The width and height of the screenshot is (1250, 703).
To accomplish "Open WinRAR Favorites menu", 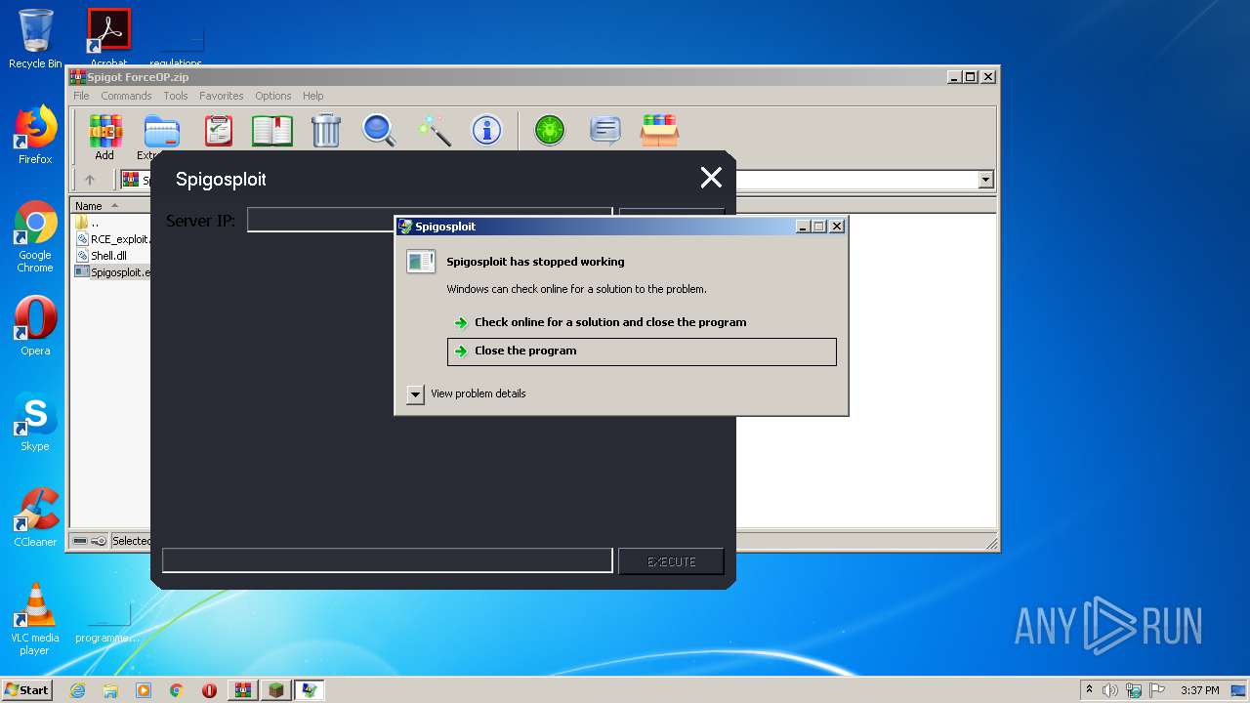I will [222, 96].
